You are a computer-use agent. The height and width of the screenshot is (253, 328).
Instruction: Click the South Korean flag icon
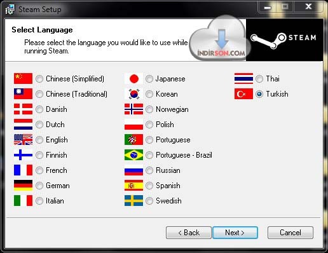133,94
